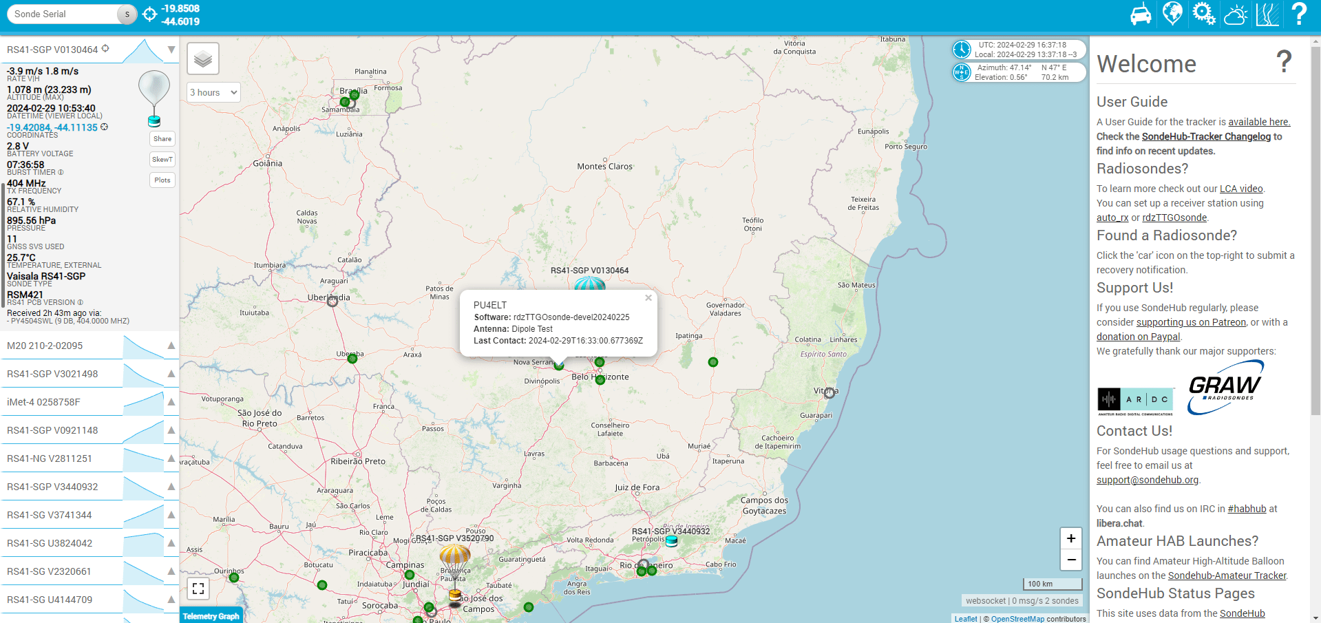Image resolution: width=1321 pixels, height=623 pixels.
Task: Open the gears settings icon
Action: click(1204, 14)
